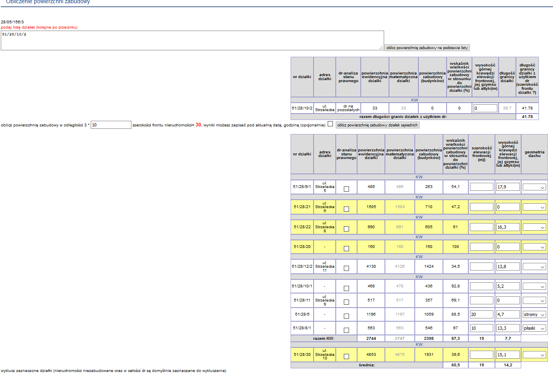Toggle the checkbox for plot 51/28/30

(x=346, y=356)
